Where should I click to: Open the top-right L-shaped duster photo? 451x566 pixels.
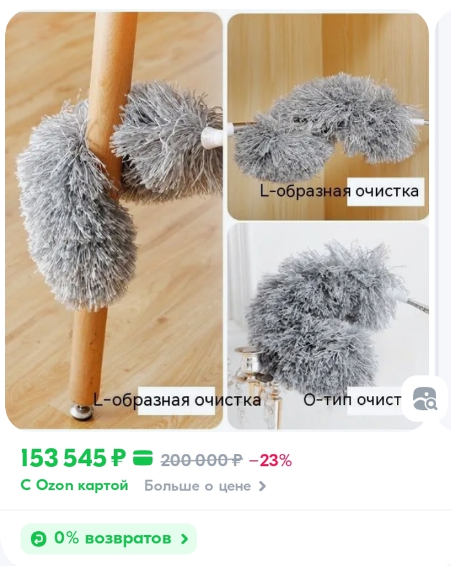click(328, 116)
